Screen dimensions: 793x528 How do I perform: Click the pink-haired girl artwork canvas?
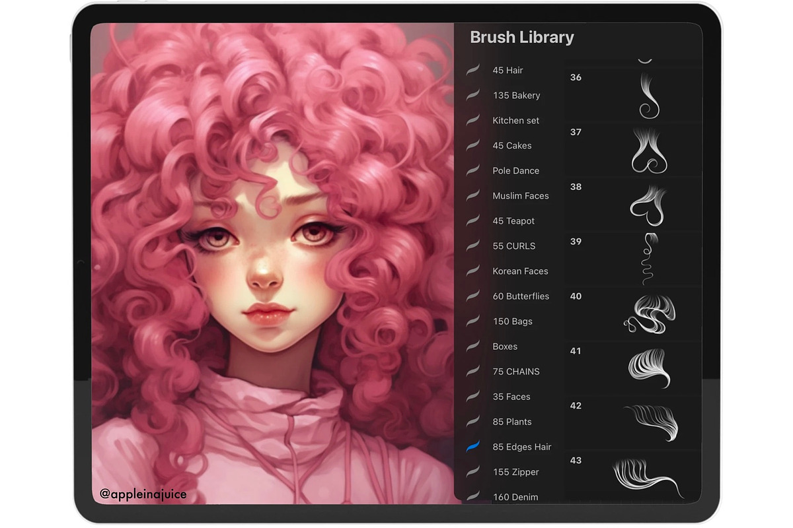(272, 264)
